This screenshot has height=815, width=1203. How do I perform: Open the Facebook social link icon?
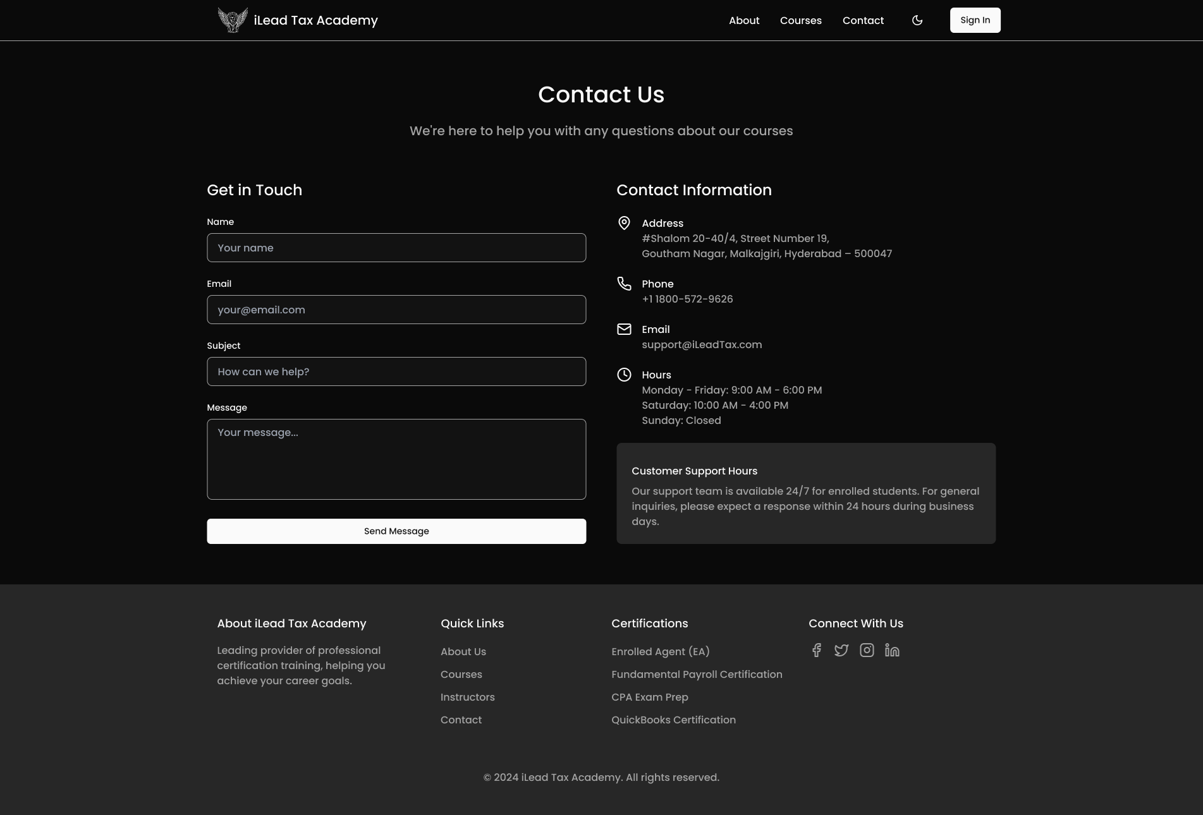point(816,650)
